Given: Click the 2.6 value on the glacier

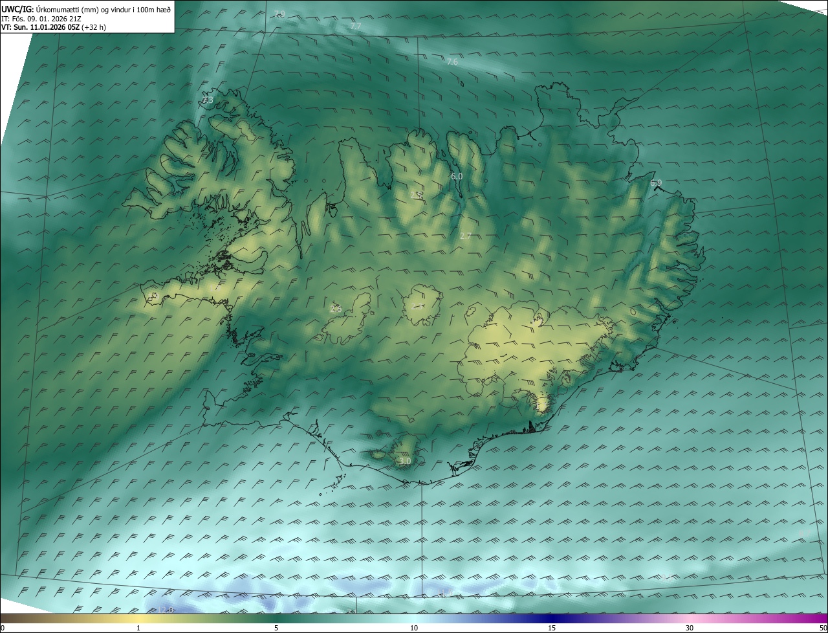Looking at the screenshot, I should [336, 309].
